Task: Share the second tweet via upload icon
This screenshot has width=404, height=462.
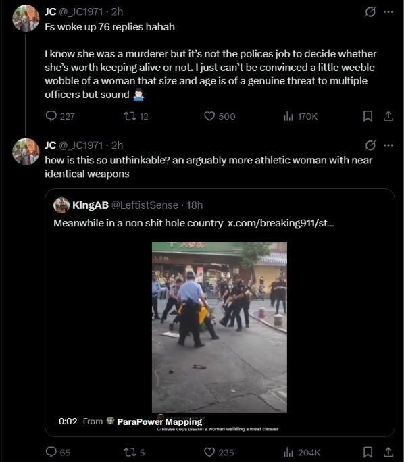Action: (x=388, y=453)
